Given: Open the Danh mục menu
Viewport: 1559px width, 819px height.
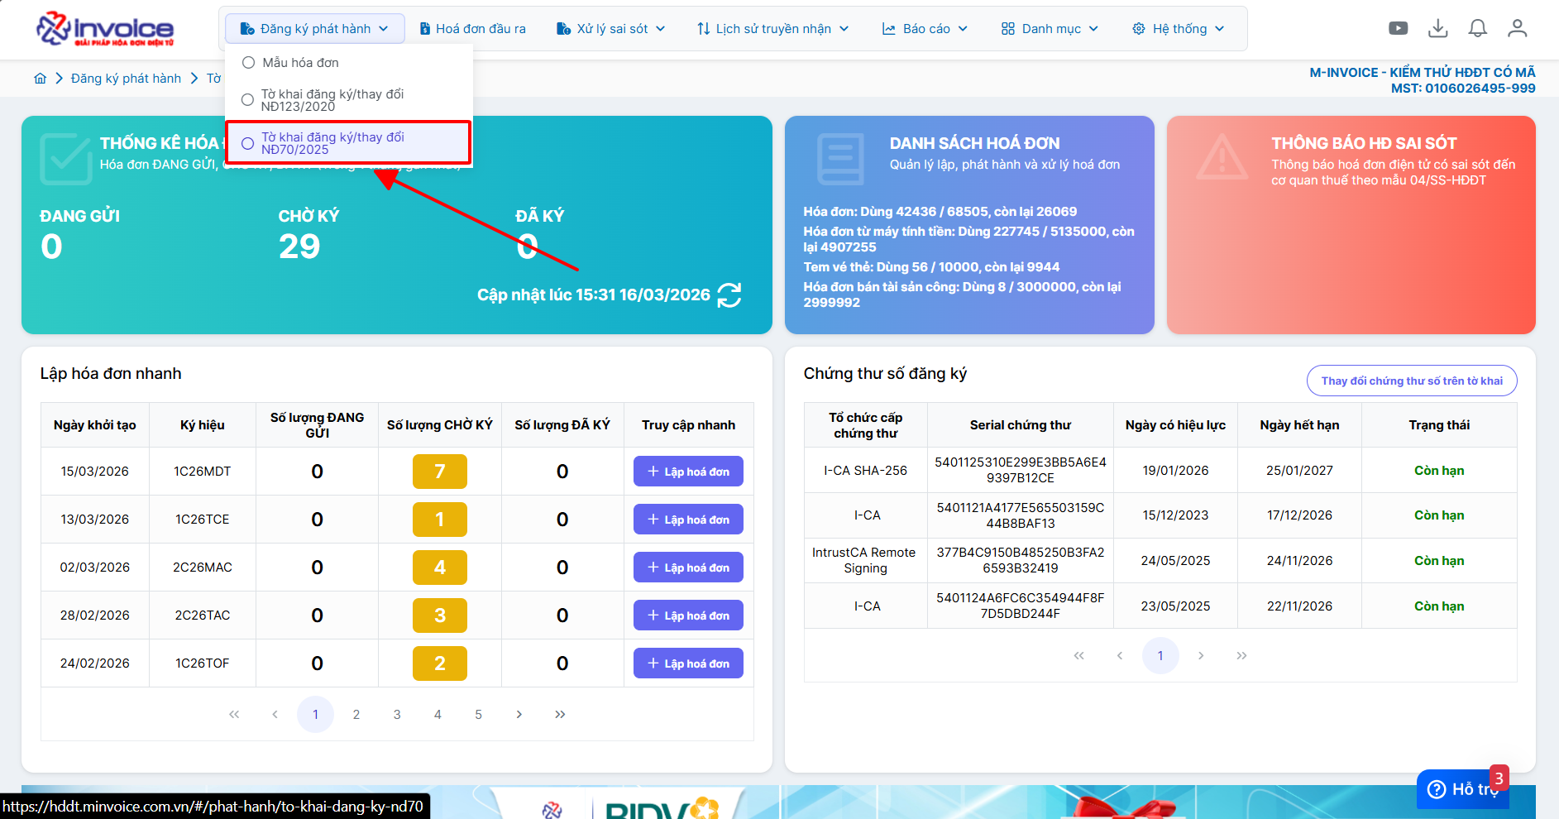Looking at the screenshot, I should 1050,29.
